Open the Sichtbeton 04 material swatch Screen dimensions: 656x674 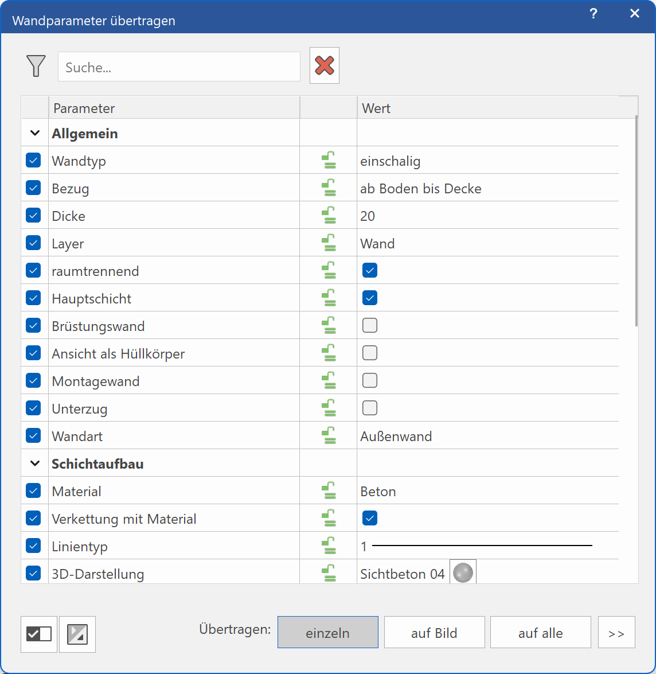(x=463, y=573)
